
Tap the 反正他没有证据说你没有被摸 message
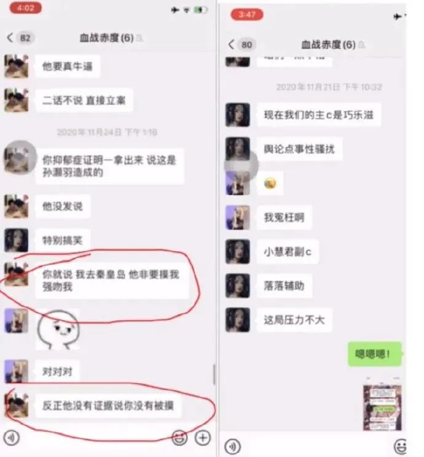[108, 405]
